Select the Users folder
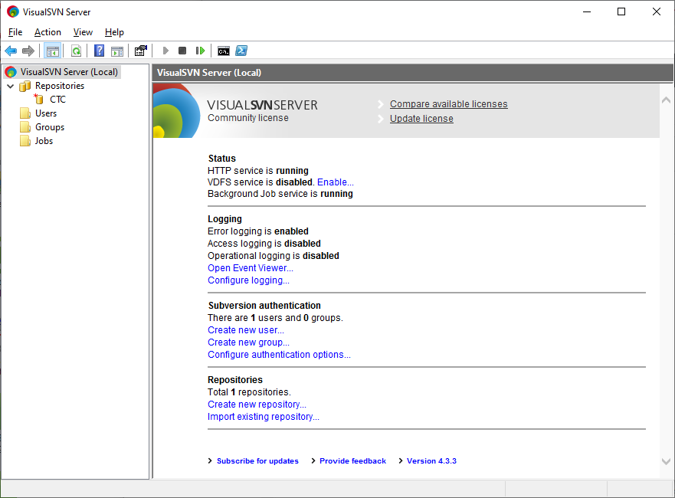Viewport: 675px width, 498px height. pyautogui.click(x=46, y=113)
